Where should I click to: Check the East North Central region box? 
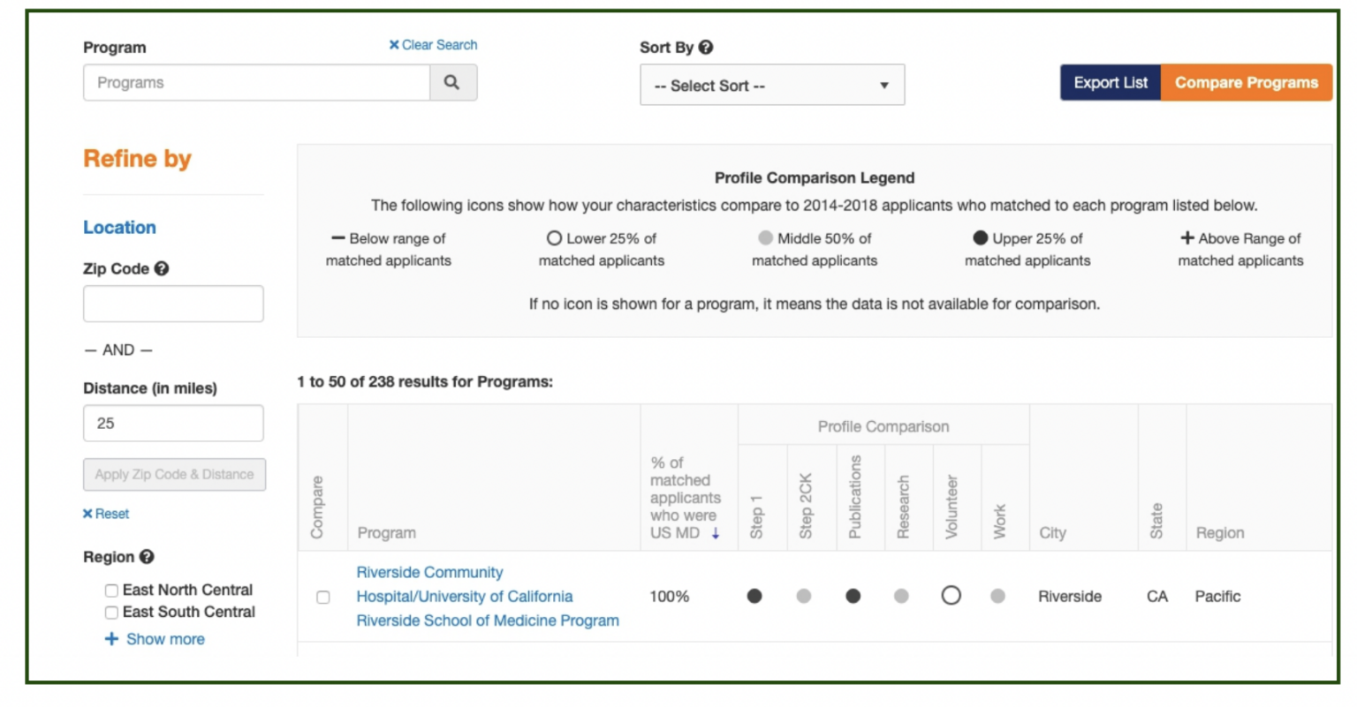(x=111, y=590)
